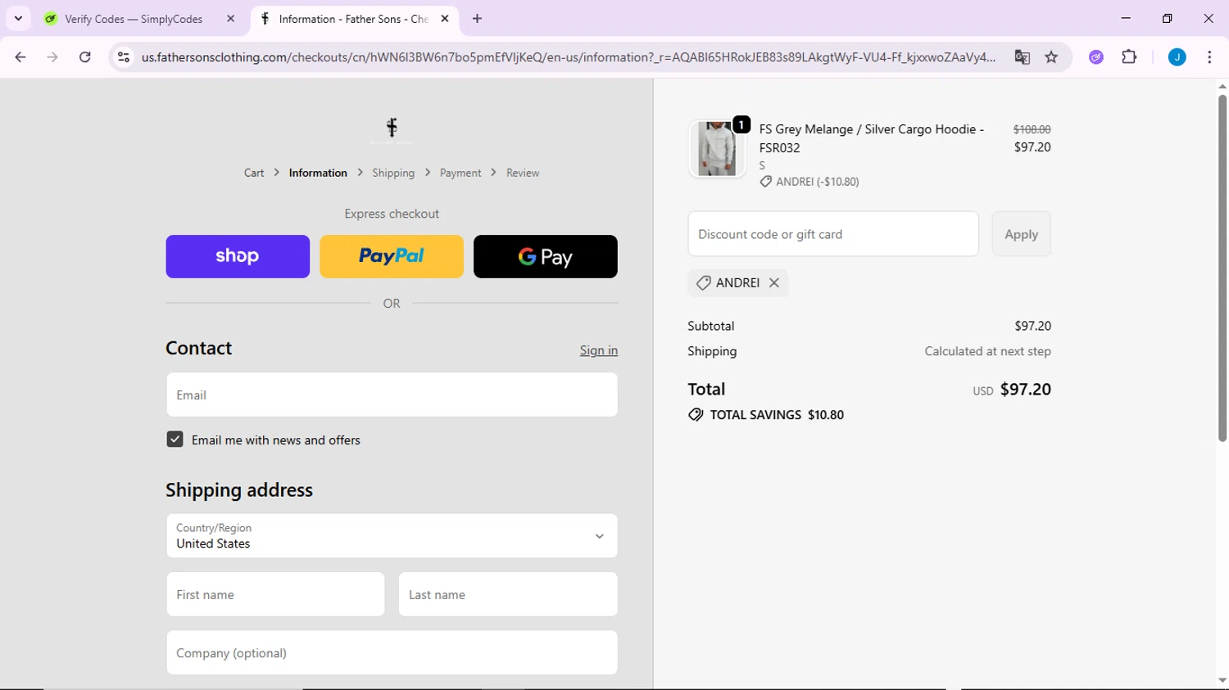The height and width of the screenshot is (690, 1229).
Task: Remove the ANDREI discount code
Action: point(773,282)
